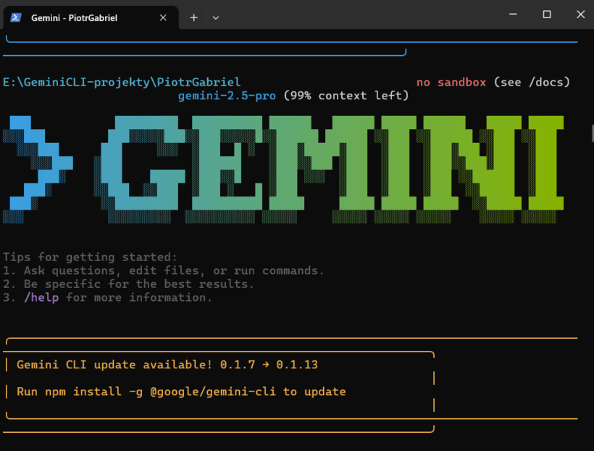The width and height of the screenshot is (594, 451).
Task: Click the '(see /docs)' text
Action: [x=532, y=83]
